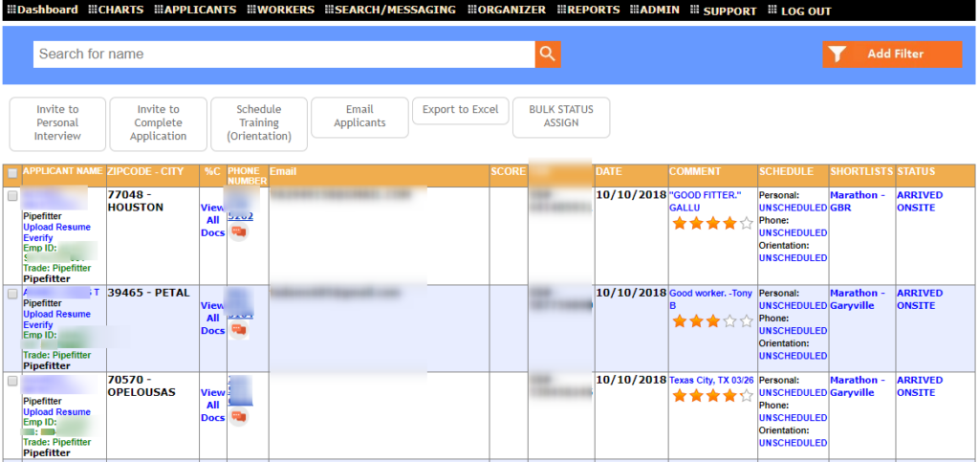This screenshot has width=979, height=462.
Task: Open View All Docs for Petal row
Action: coord(213,318)
